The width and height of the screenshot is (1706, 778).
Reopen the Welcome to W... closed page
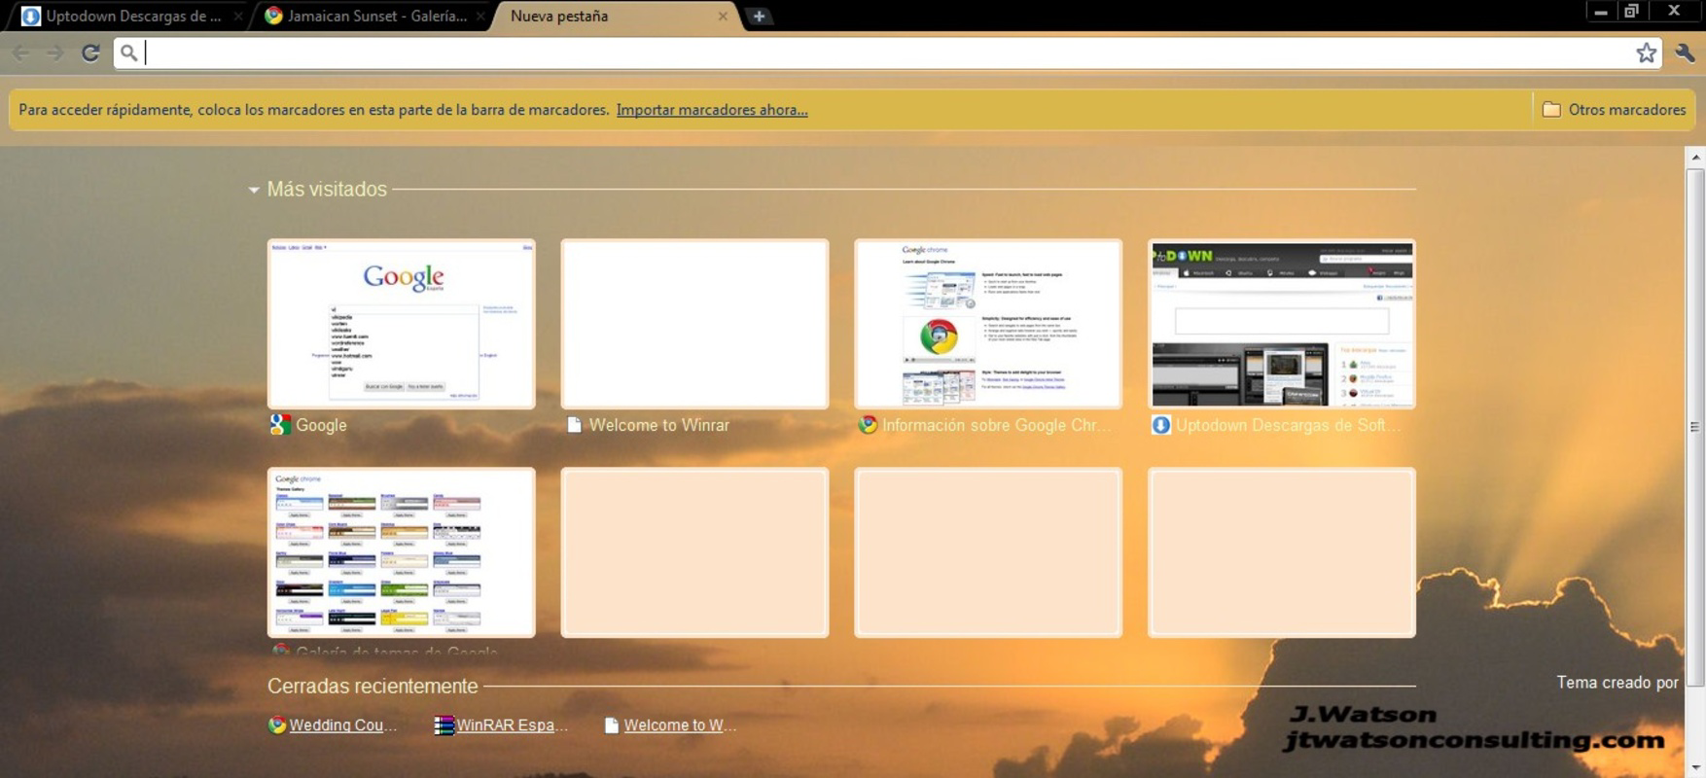pos(680,725)
